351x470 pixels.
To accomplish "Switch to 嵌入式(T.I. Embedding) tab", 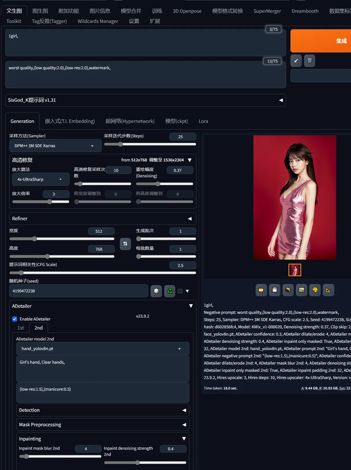I will click(x=70, y=121).
